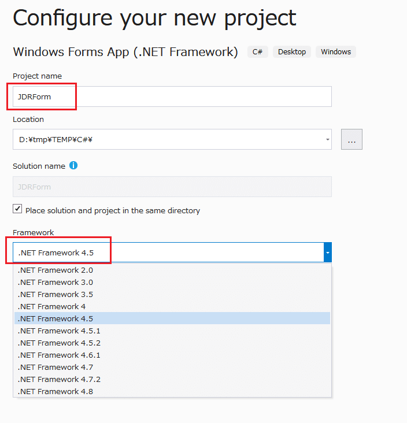
Task: Select highlighted .NET Framework 4.5 list item
Action: [55, 318]
